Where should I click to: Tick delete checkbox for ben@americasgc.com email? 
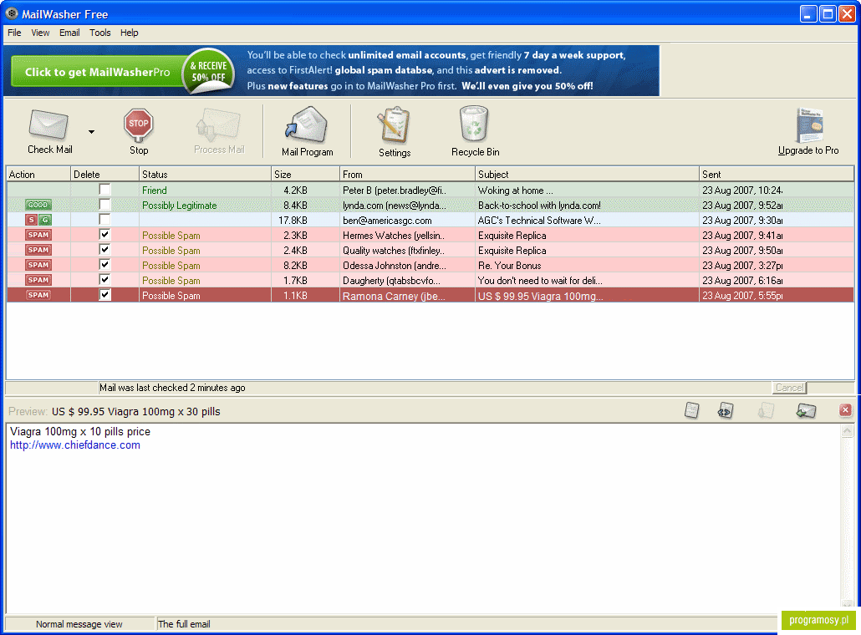(x=104, y=219)
